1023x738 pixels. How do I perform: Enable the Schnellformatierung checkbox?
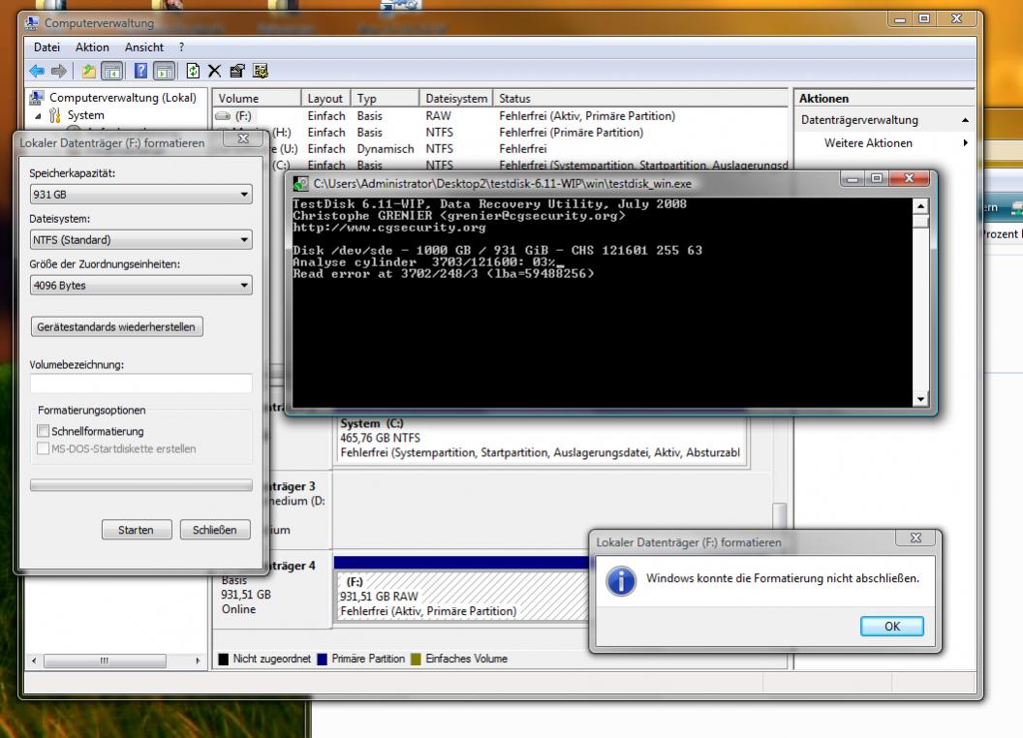pos(43,431)
